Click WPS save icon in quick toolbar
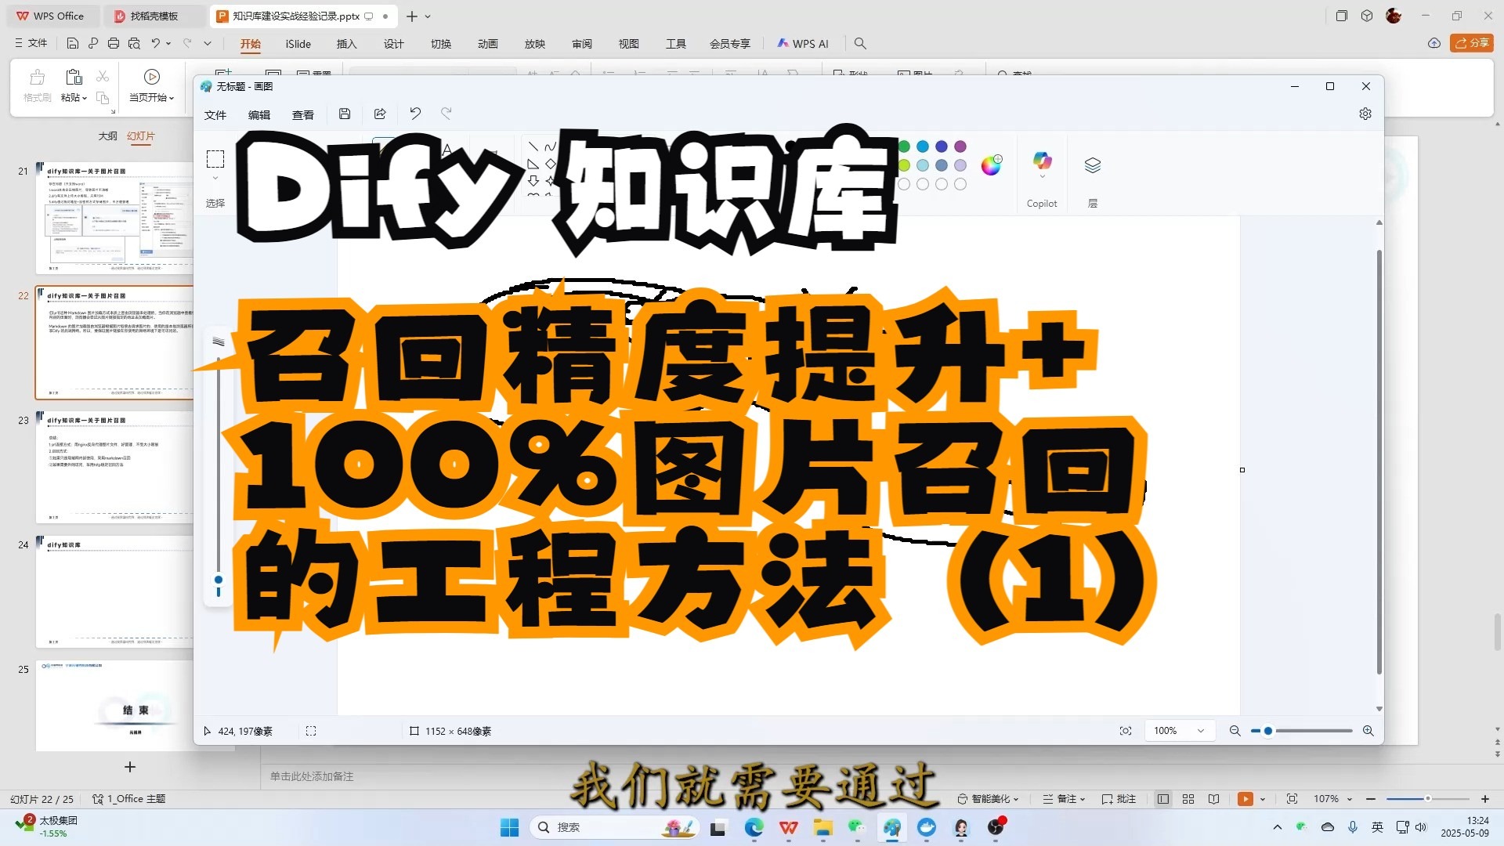This screenshot has width=1504, height=846. (72, 44)
